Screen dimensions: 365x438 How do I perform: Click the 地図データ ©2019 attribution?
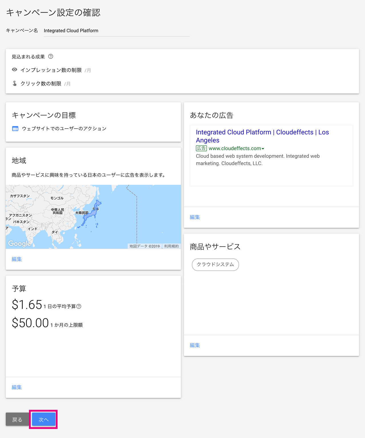click(x=145, y=246)
